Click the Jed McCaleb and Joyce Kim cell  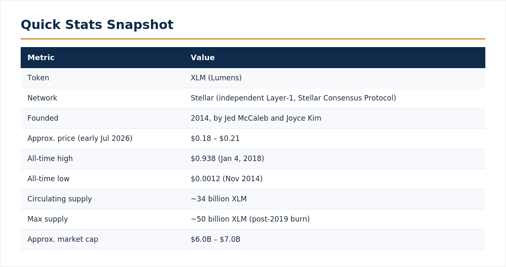[x=256, y=118]
